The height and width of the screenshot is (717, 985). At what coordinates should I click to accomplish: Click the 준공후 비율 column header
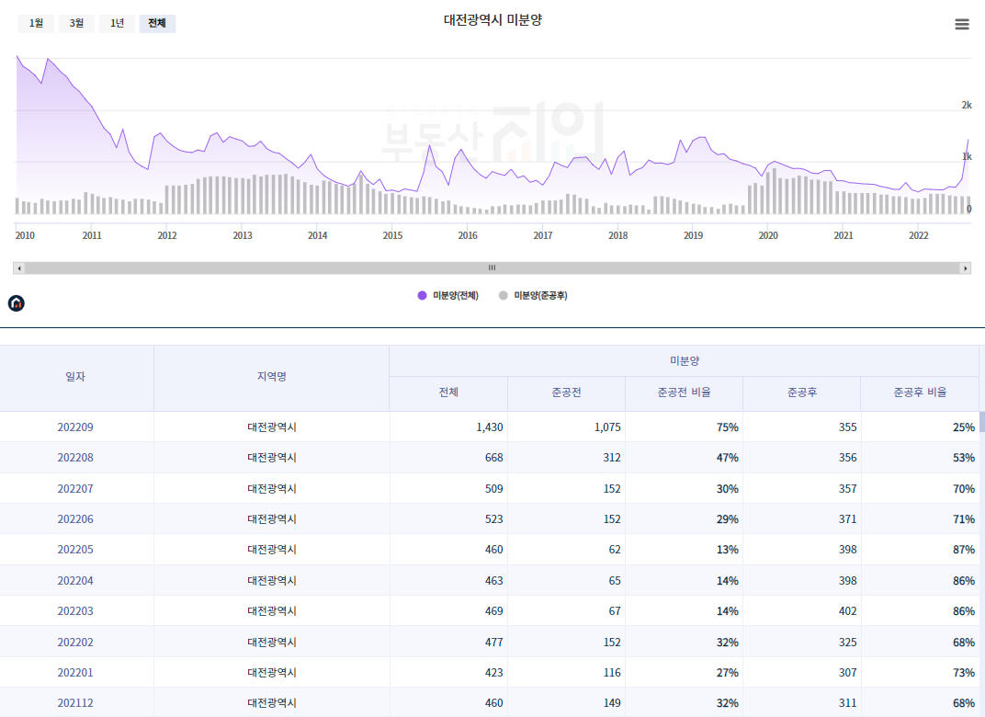point(921,393)
